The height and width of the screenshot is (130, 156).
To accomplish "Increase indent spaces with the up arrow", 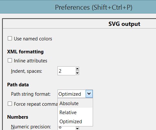I will pyautogui.click(x=77, y=69).
